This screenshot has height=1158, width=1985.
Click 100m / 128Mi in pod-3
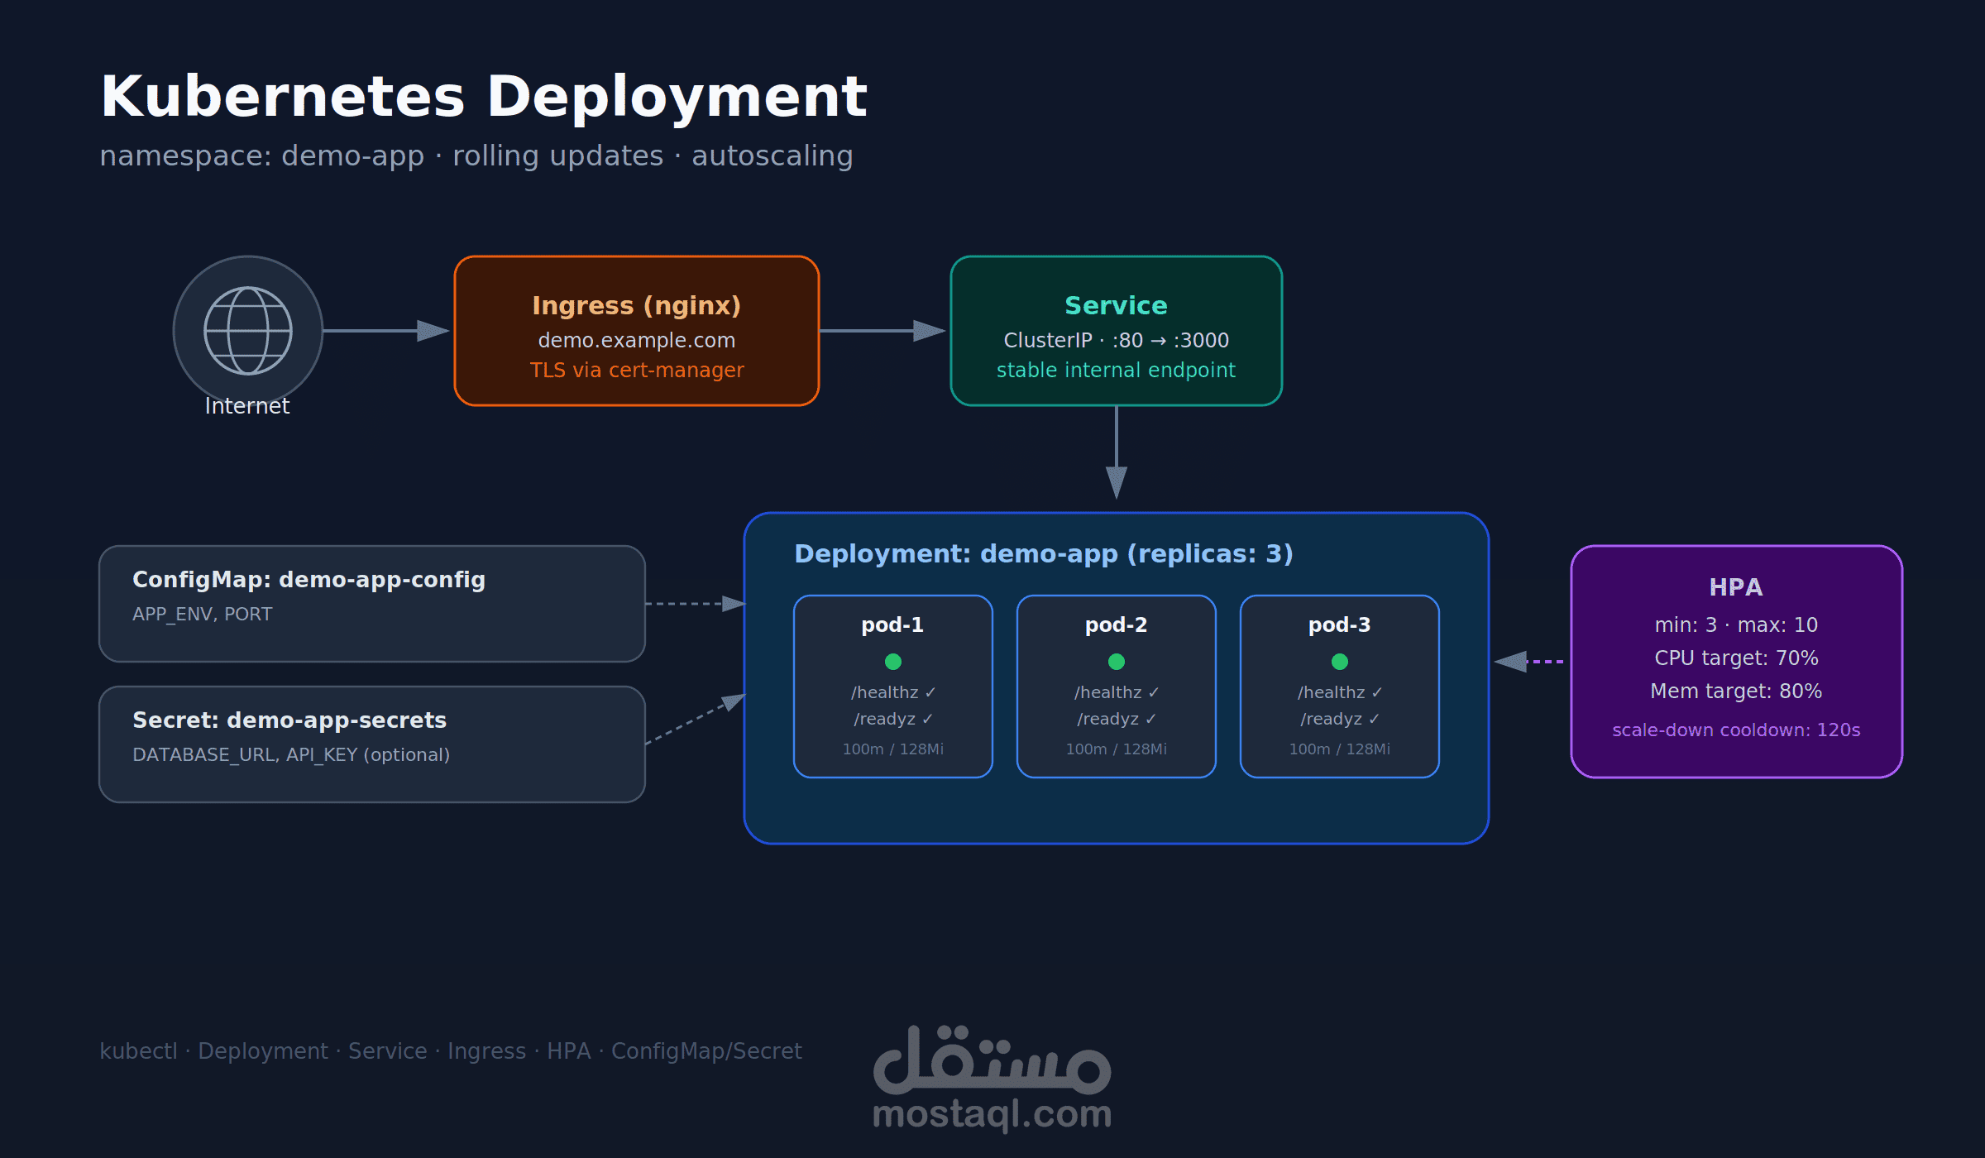coord(1340,749)
